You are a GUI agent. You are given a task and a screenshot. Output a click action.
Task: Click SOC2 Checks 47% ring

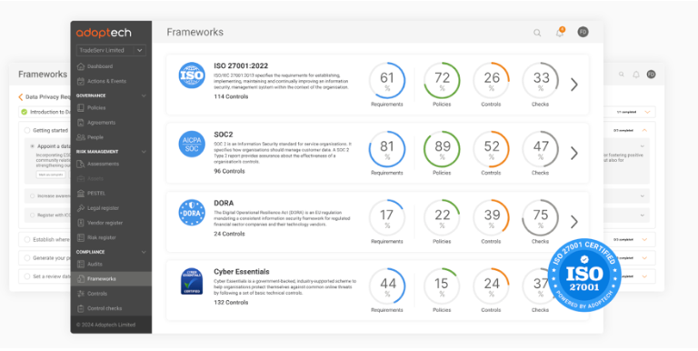point(540,149)
